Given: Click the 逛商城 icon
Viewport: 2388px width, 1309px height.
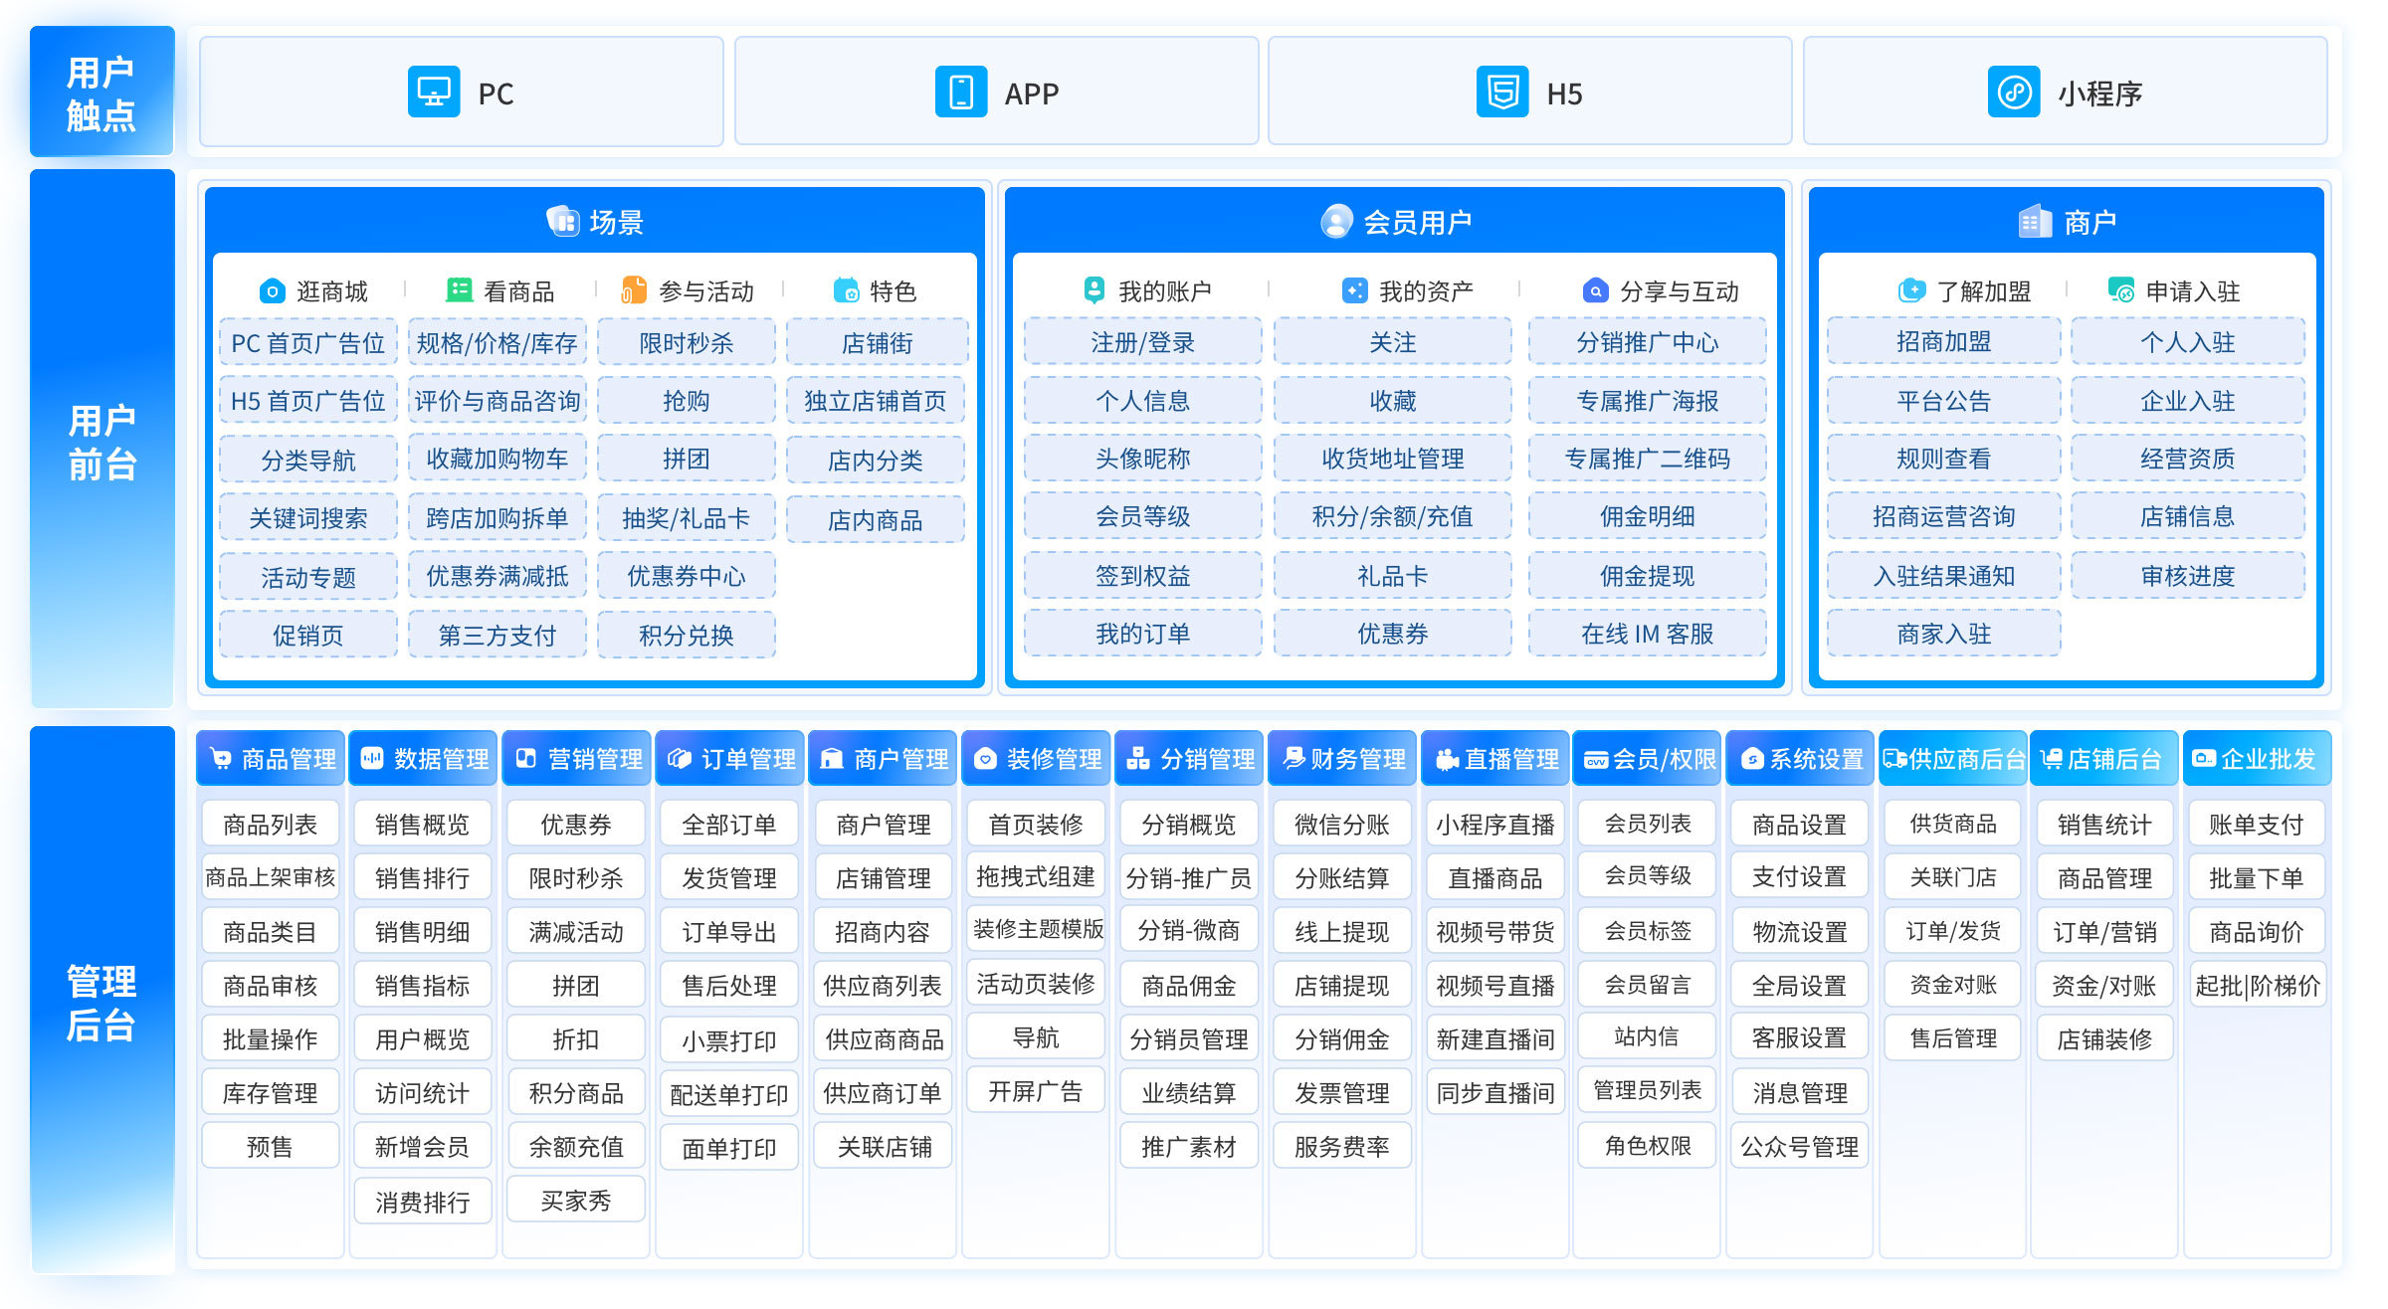Looking at the screenshot, I should point(272,291).
